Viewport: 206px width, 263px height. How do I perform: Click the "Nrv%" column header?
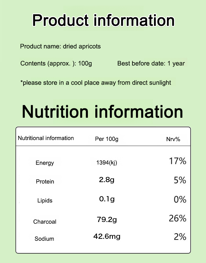click(x=173, y=139)
